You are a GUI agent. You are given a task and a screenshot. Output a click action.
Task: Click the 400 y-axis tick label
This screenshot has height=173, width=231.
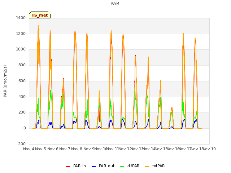coord(22,97)
